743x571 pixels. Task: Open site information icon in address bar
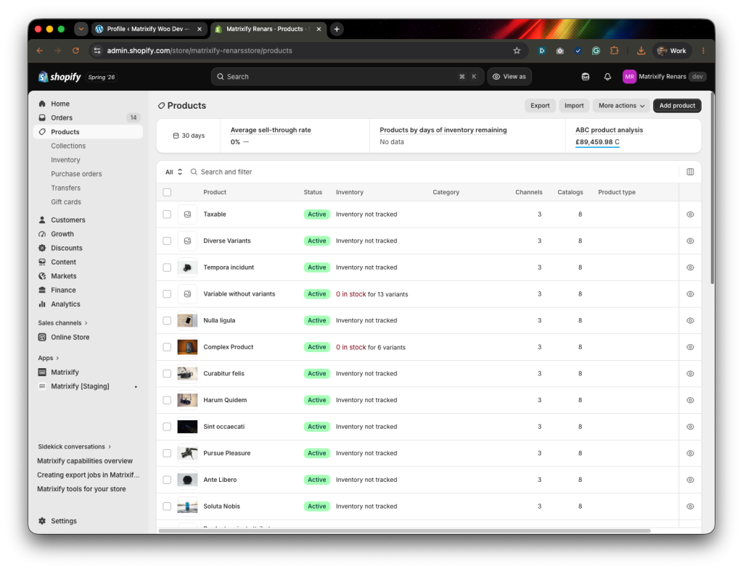coord(97,51)
